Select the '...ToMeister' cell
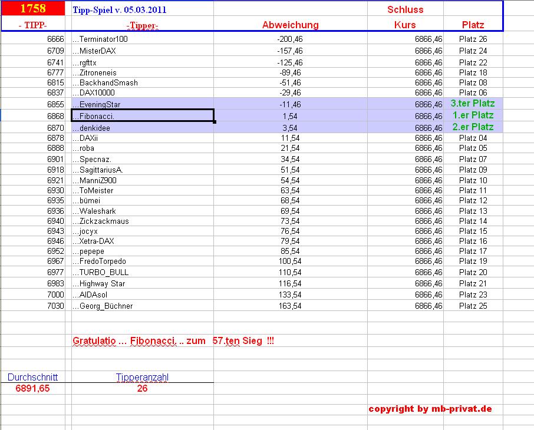This screenshot has width=534, height=430. [x=143, y=190]
